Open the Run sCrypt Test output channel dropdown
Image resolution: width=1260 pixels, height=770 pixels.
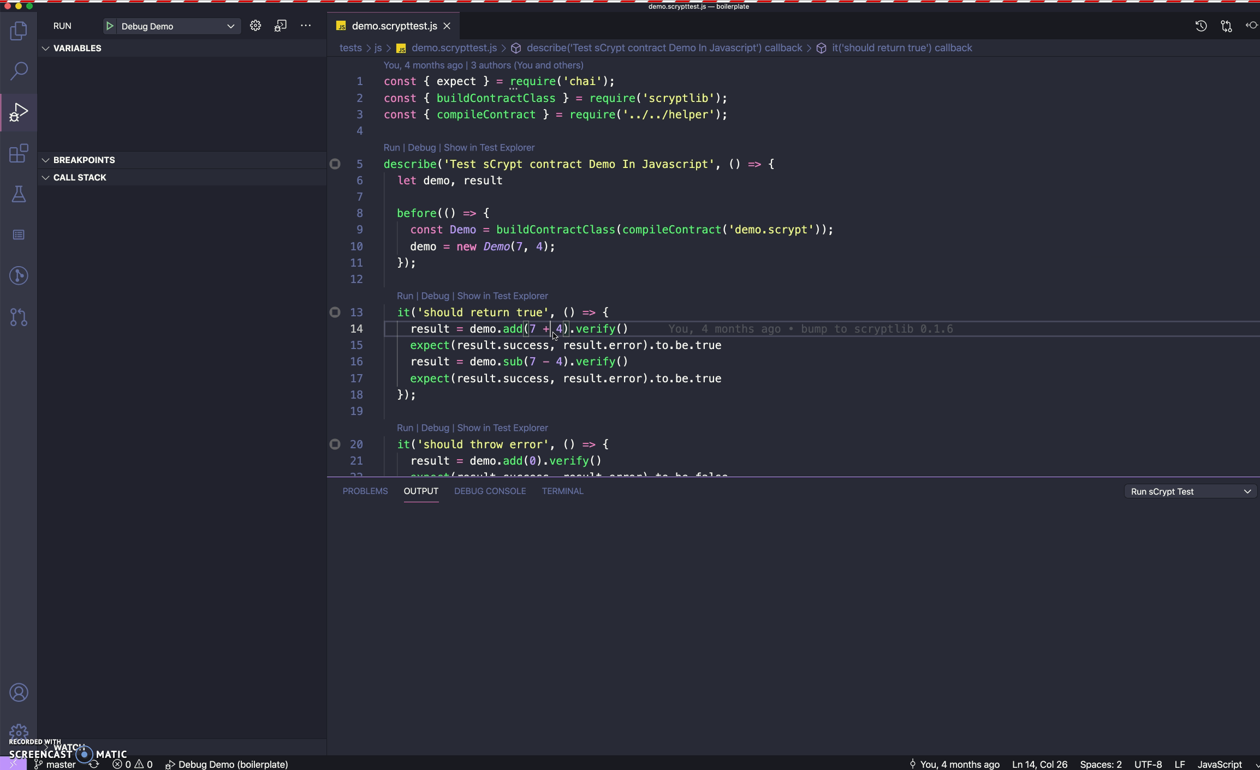click(x=1190, y=491)
